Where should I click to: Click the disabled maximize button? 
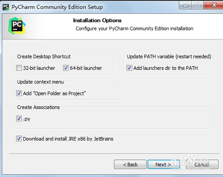198,6
